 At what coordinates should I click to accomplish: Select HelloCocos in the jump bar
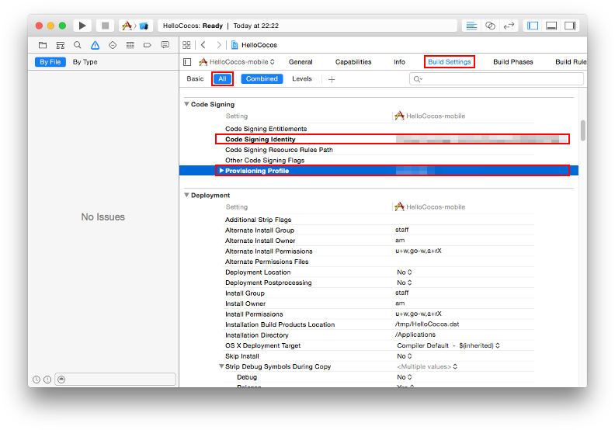click(254, 45)
